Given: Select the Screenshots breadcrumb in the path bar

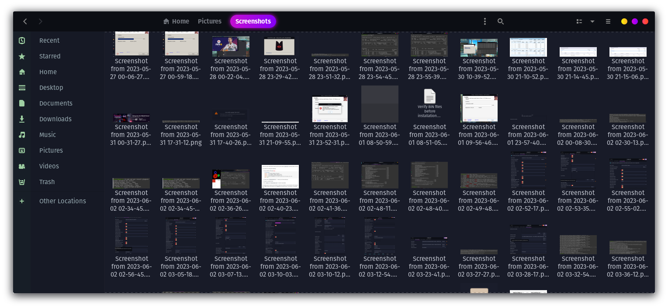Looking at the screenshot, I should (253, 21).
